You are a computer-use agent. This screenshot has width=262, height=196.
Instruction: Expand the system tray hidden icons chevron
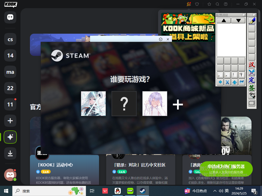click(215, 191)
